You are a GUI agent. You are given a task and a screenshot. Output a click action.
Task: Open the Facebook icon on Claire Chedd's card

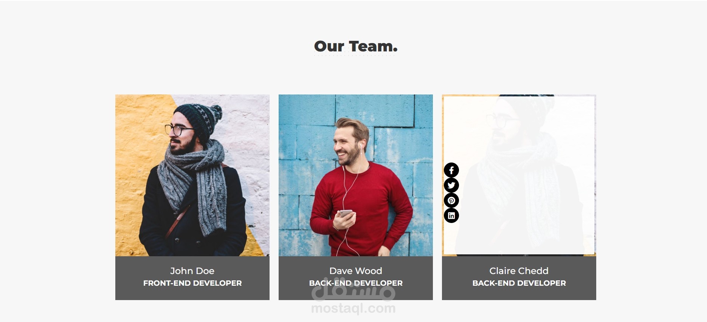coord(451,170)
